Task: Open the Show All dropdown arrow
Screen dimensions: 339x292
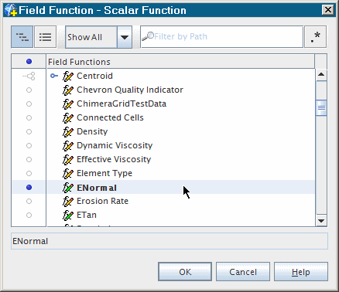Action: (125, 37)
